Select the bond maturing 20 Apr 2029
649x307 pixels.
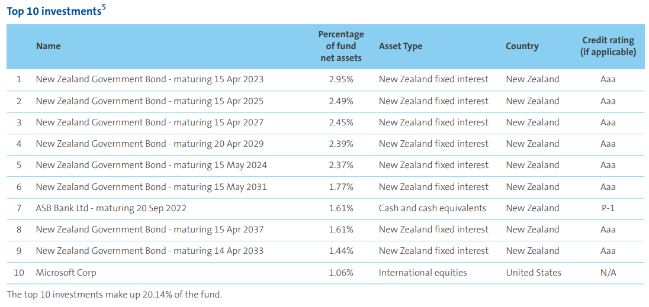(149, 144)
